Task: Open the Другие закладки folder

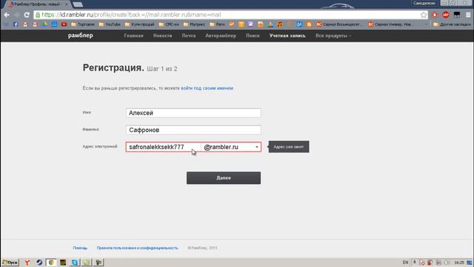Action: pos(452,24)
